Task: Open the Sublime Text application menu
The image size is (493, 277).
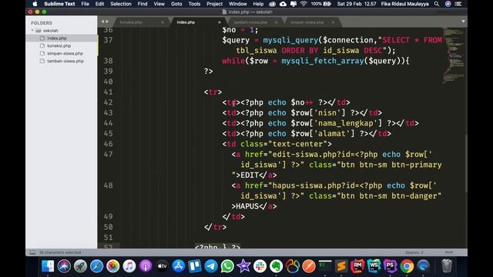Action: click(x=59, y=4)
